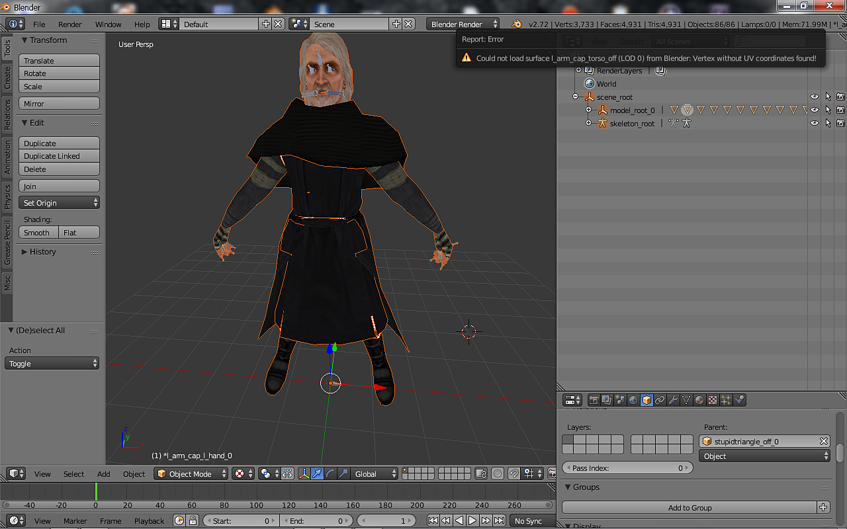Click the Pass Index value field
The height and width of the screenshot is (529, 847).
627,468
